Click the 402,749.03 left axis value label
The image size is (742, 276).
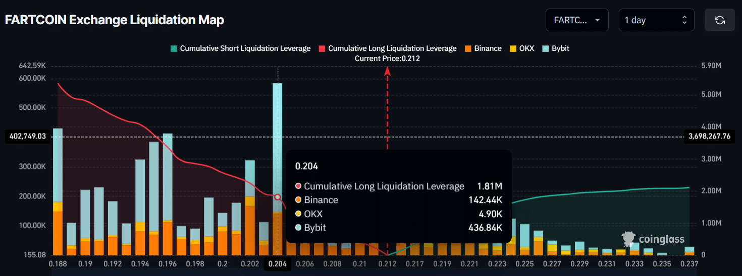27,136
